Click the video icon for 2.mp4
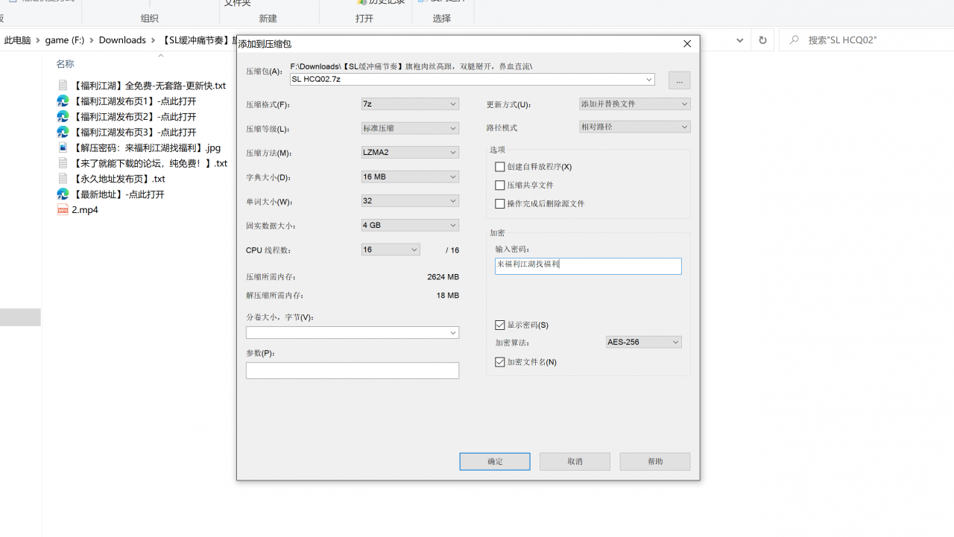This screenshot has width=954, height=537. click(x=63, y=210)
